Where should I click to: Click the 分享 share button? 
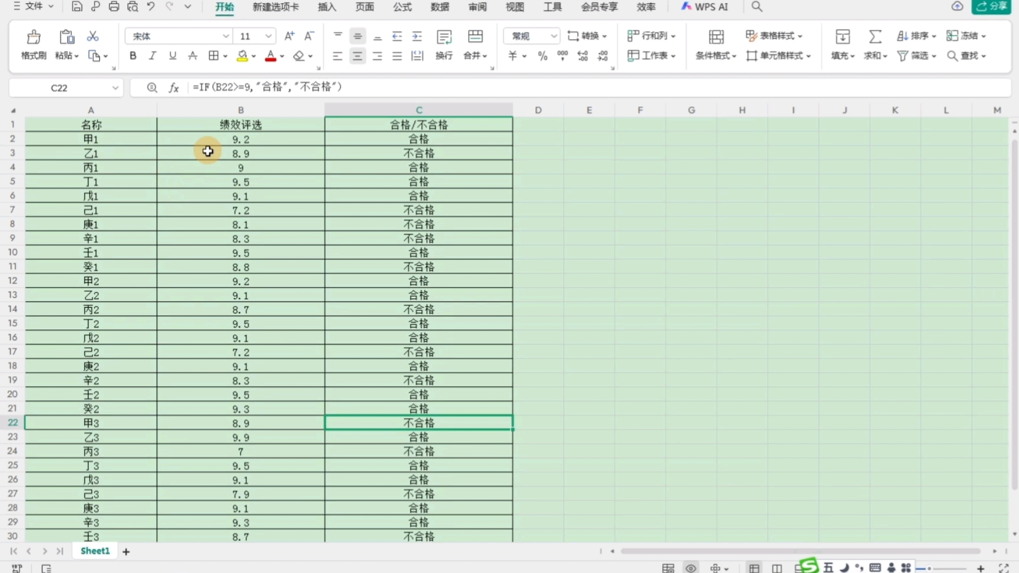point(991,6)
